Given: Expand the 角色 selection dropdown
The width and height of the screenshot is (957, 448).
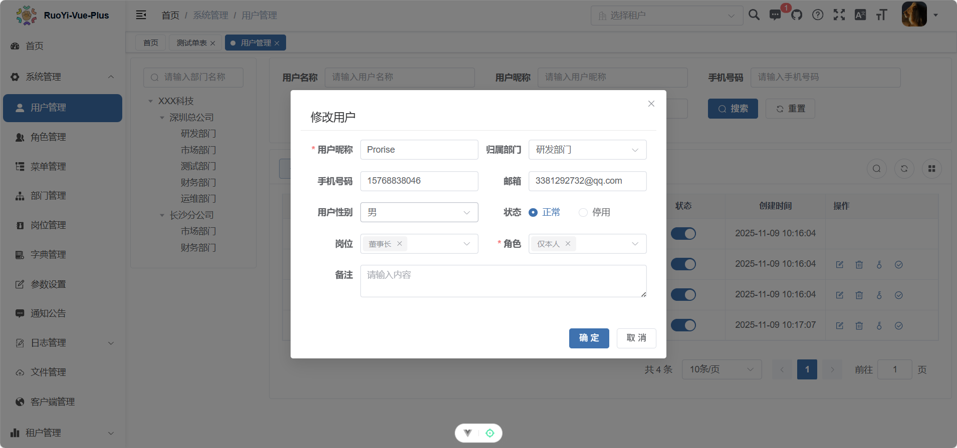Looking at the screenshot, I should click(634, 244).
